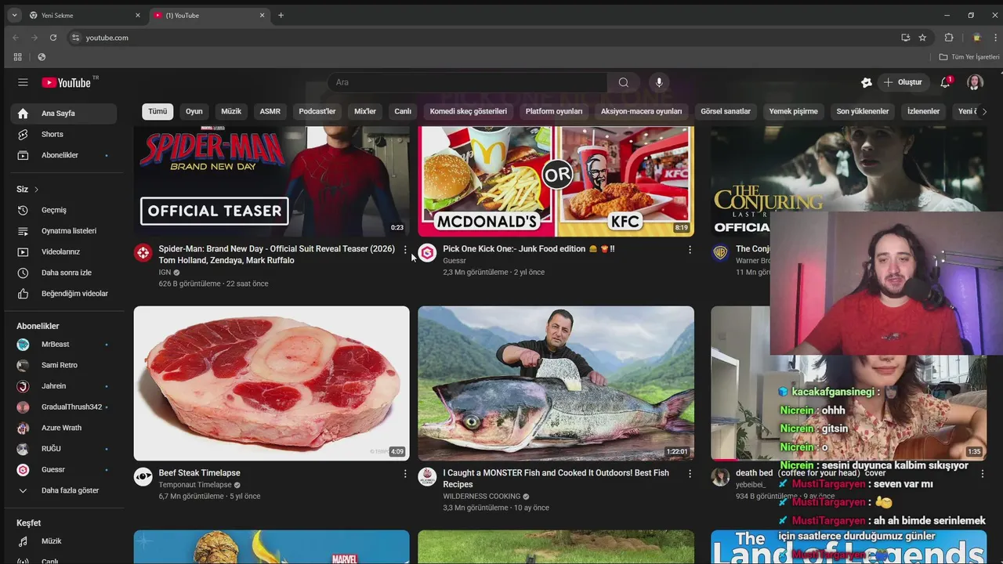Play the McDonald's or KFC thumbnail
Screen dimensions: 1003x564
click(556, 182)
